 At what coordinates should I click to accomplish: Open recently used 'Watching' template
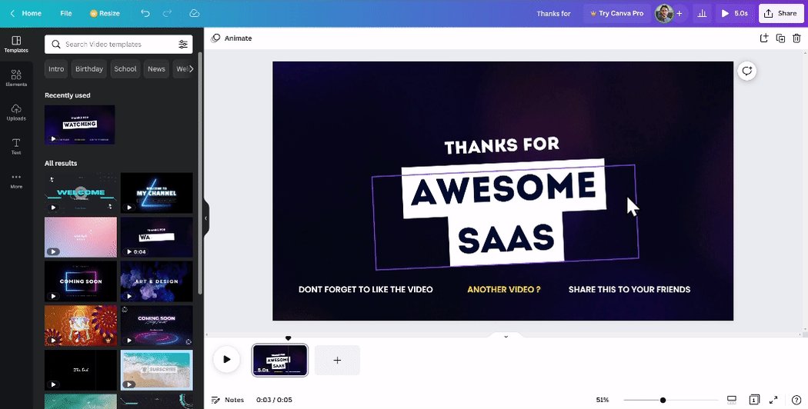(80, 125)
